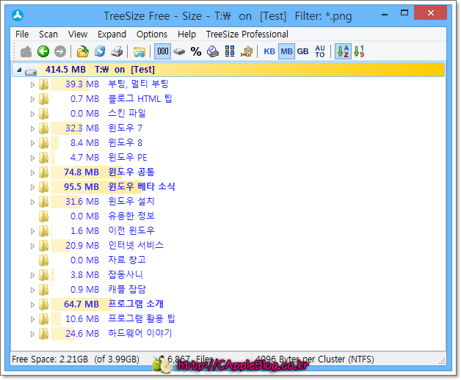Image resolution: width=461 pixels, height=380 pixels.
Task: Click the TreeSize app icon in title bar
Action: tap(18, 15)
